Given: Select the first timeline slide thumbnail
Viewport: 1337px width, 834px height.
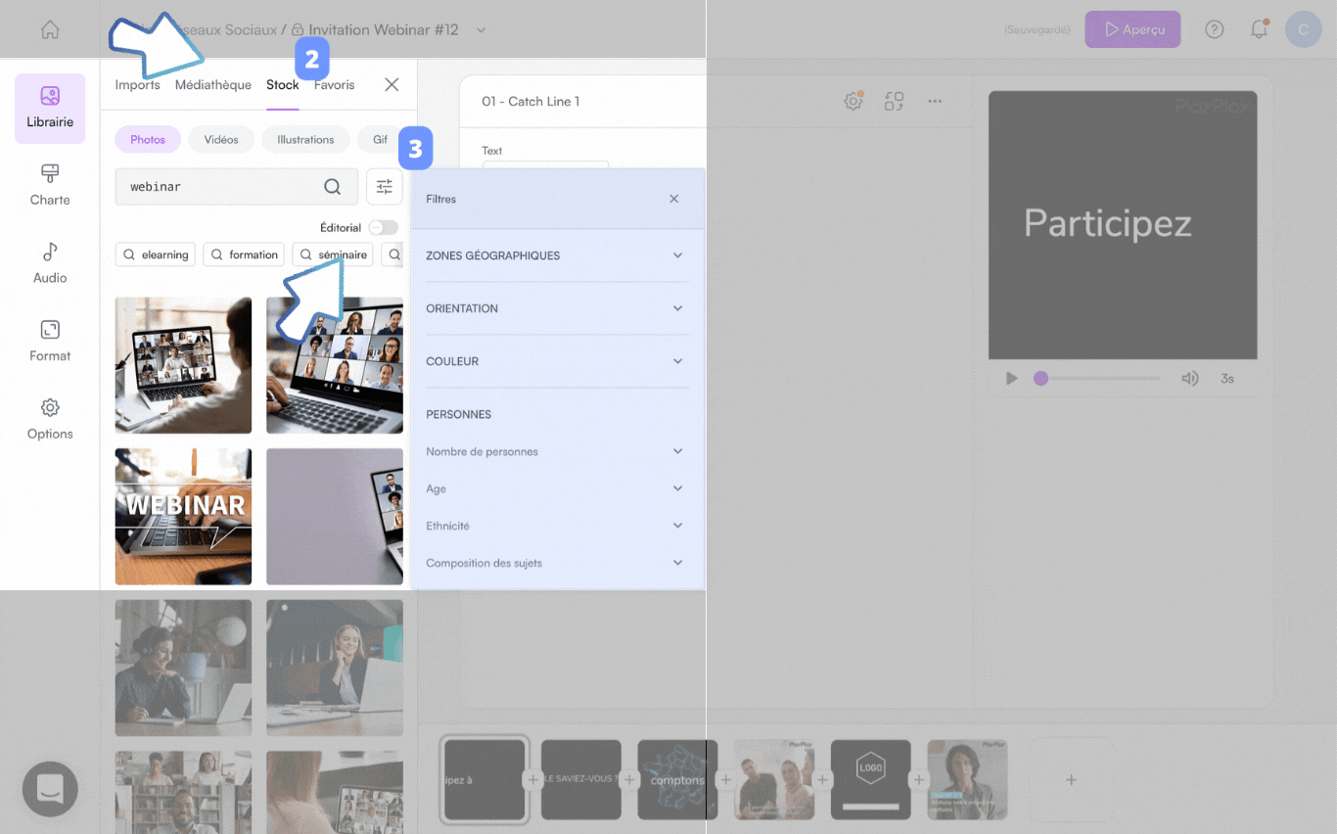Looking at the screenshot, I should click(485, 780).
